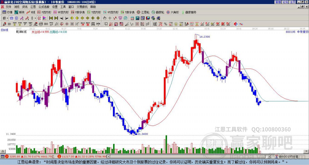309x165 pixels.
Task: Click the 收600195分笔 status entry
Action: coord(287,157)
